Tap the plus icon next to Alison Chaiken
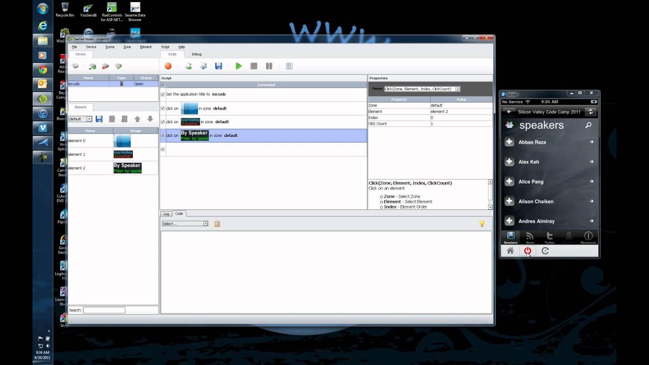Image resolution: width=649 pixels, height=365 pixels. click(510, 201)
